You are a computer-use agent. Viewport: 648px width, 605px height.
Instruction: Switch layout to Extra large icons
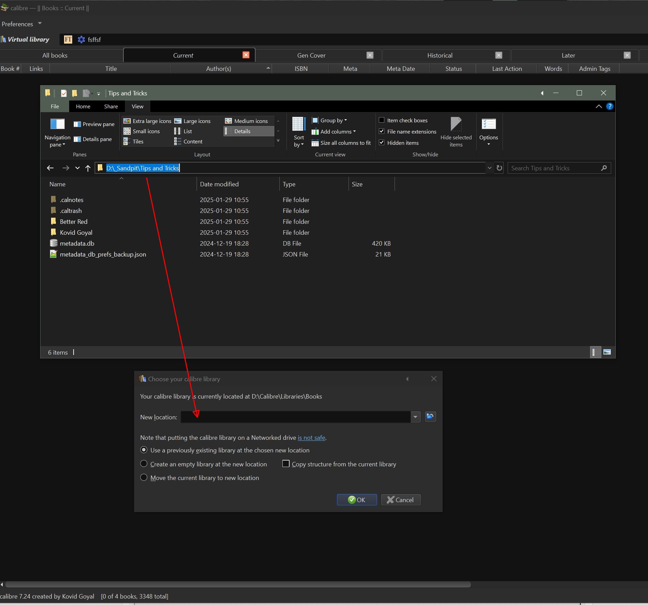click(147, 121)
